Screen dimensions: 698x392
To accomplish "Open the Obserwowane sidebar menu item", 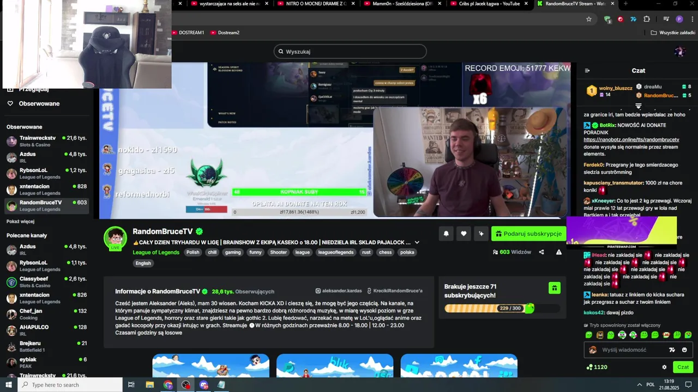I will [39, 103].
